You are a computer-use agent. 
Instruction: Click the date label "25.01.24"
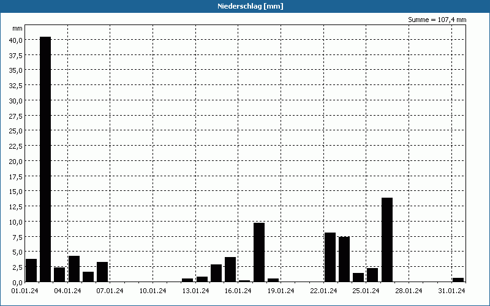coord(366,291)
